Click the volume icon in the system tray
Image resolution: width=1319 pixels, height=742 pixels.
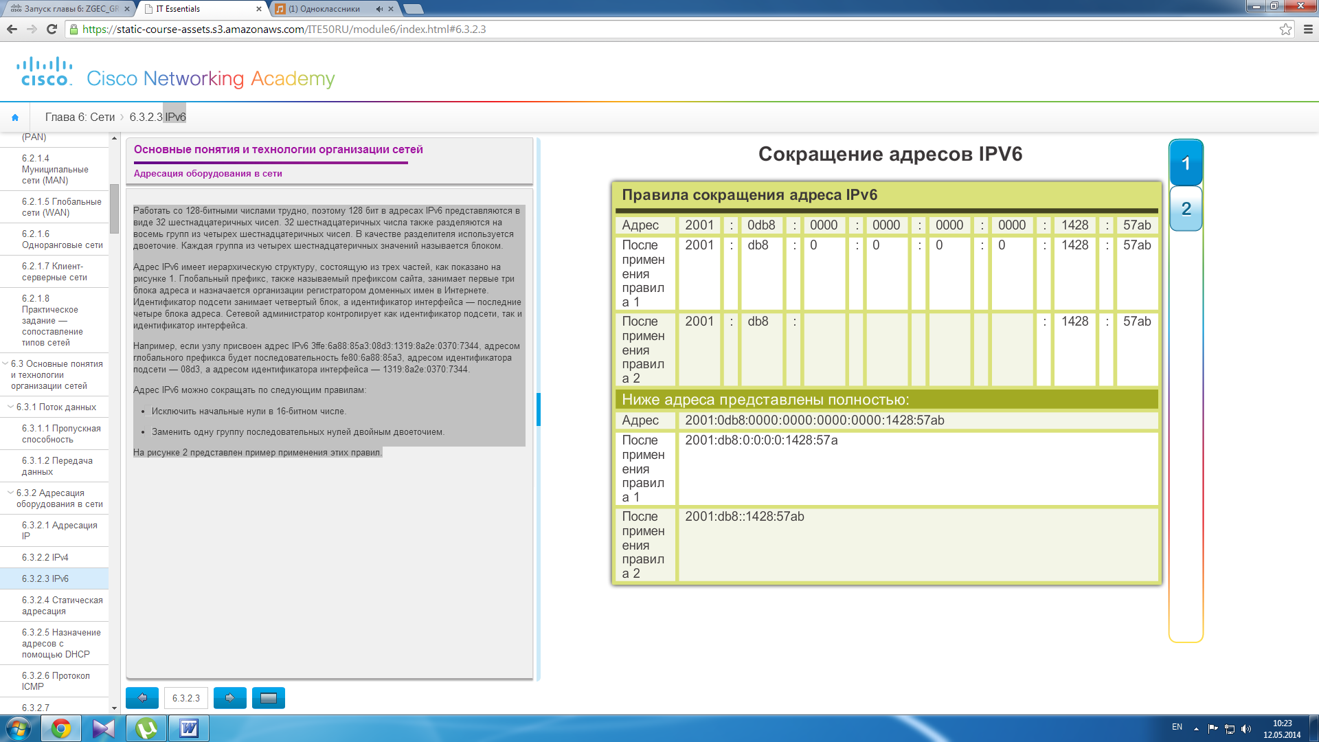[1246, 729]
